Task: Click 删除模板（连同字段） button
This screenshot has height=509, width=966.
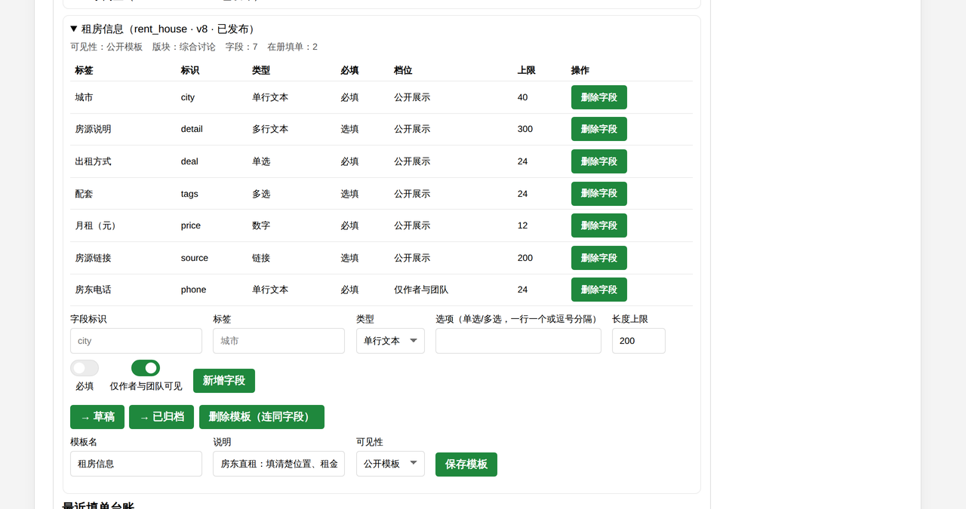Action: (x=262, y=417)
